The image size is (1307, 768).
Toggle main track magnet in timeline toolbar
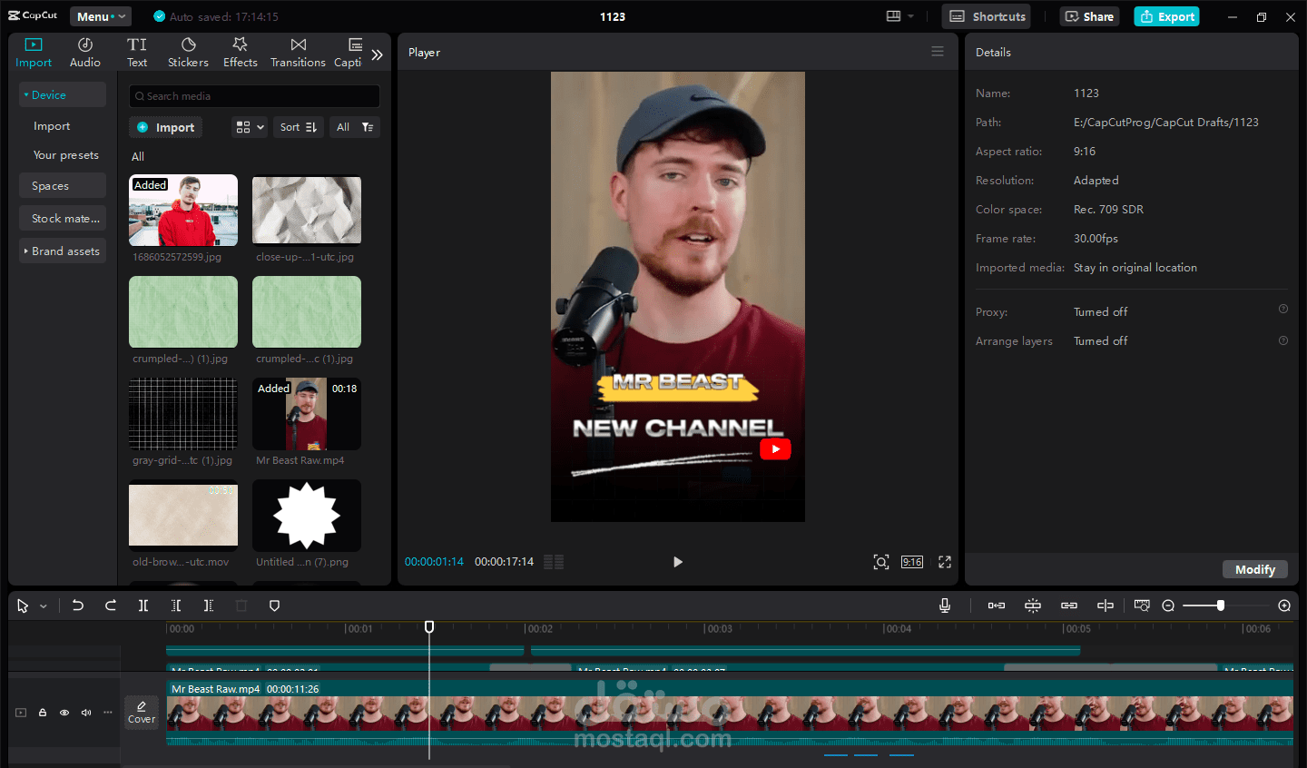pyautogui.click(x=997, y=606)
